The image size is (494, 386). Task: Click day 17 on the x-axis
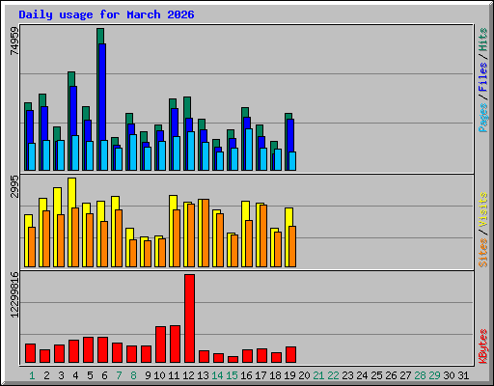[261, 375]
